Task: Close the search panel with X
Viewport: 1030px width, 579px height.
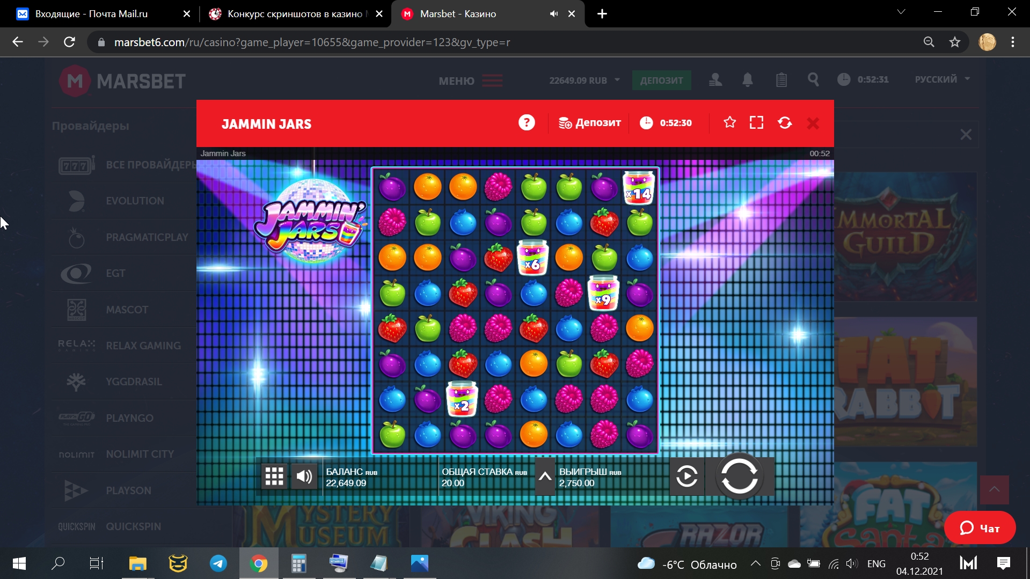Action: point(966,135)
